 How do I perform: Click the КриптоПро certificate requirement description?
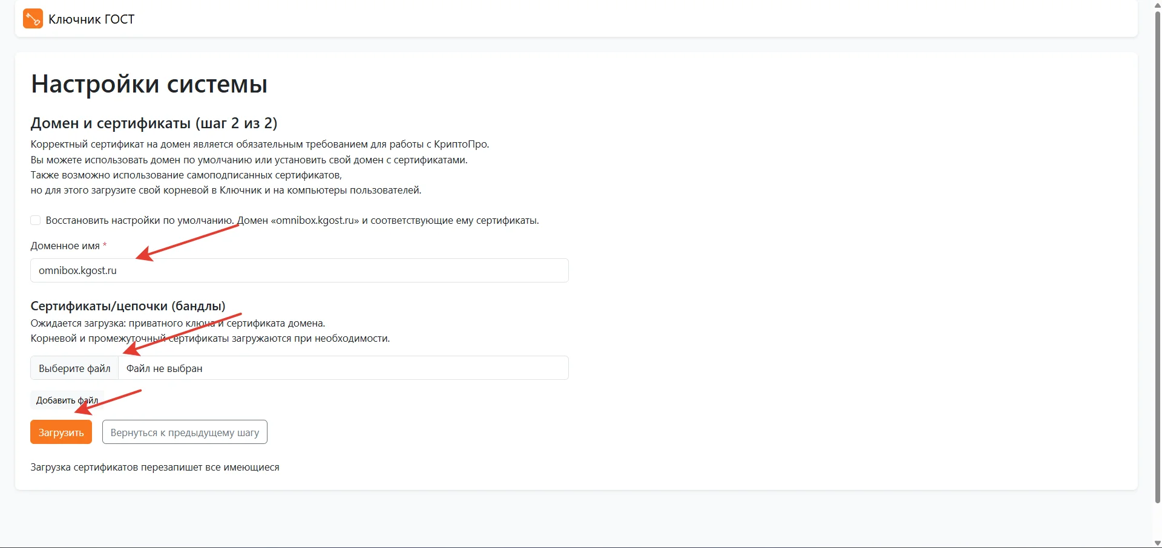[x=260, y=145]
